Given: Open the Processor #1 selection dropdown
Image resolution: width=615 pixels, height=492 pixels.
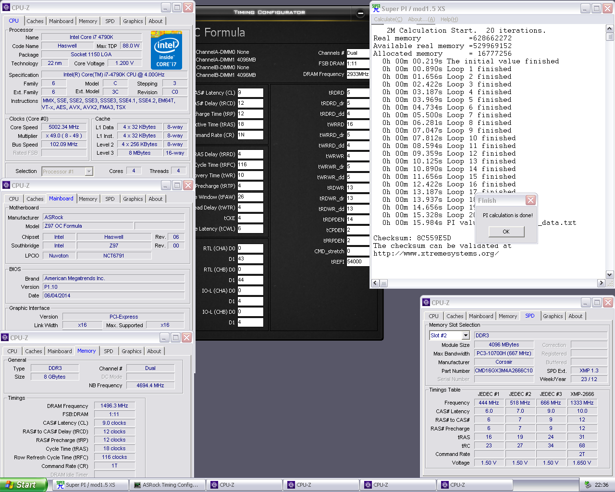Looking at the screenshot, I should coord(88,172).
